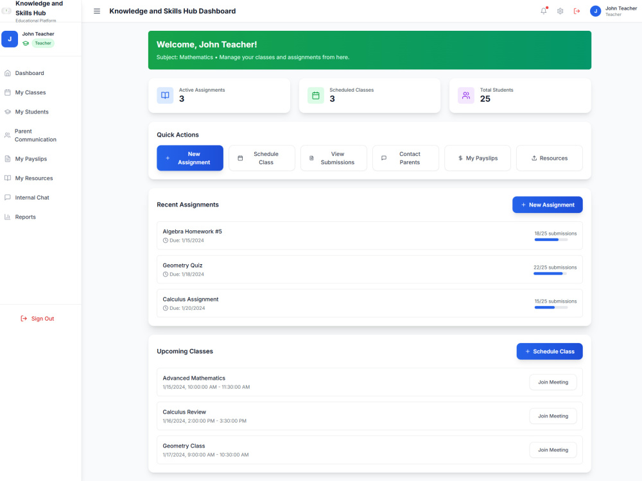Click the red logout icon in header
642x481 pixels.
[x=577, y=11]
